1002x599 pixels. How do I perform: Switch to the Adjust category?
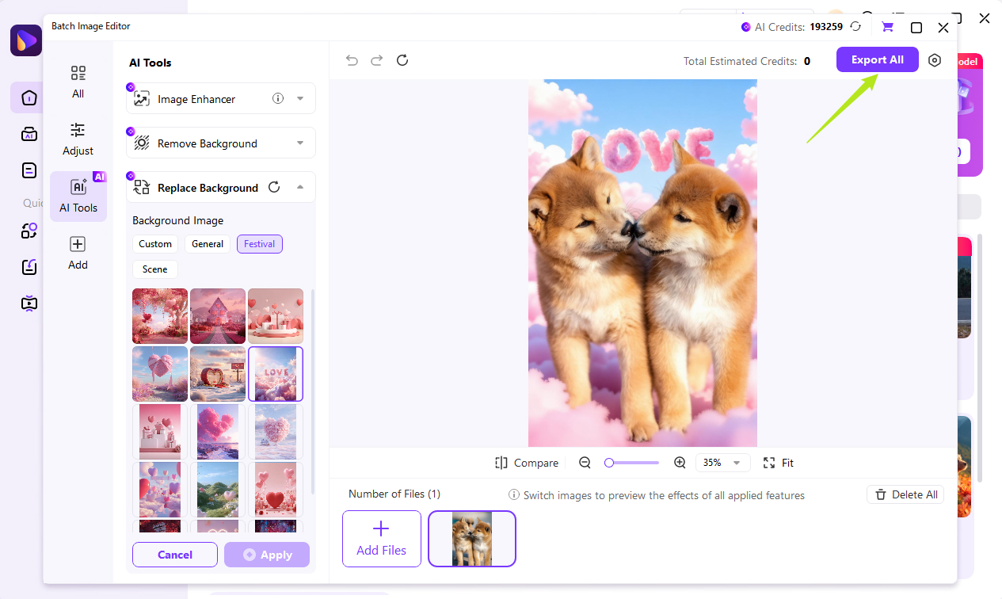(x=78, y=139)
